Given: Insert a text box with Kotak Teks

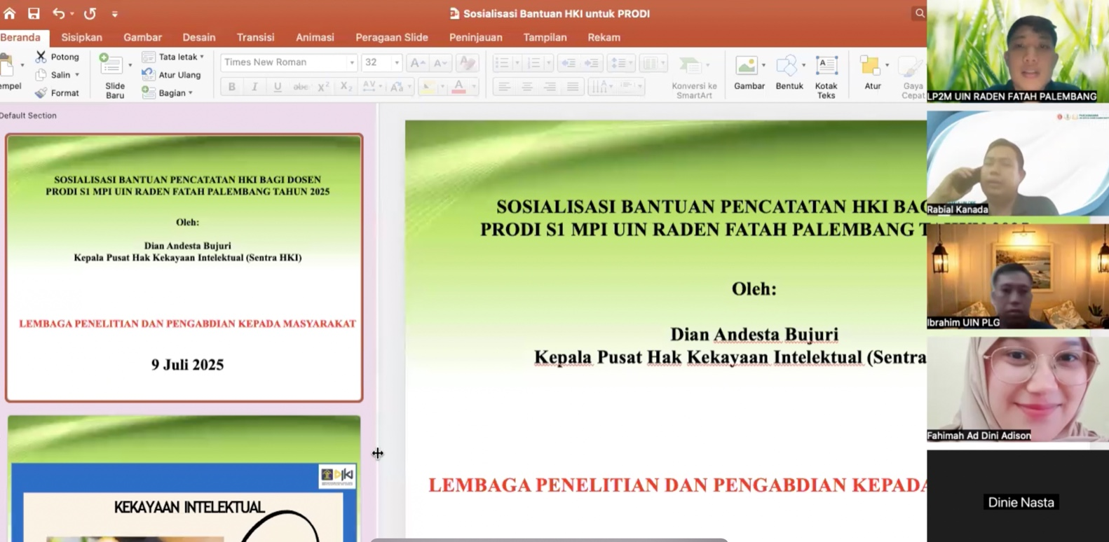Looking at the screenshot, I should 826,77.
